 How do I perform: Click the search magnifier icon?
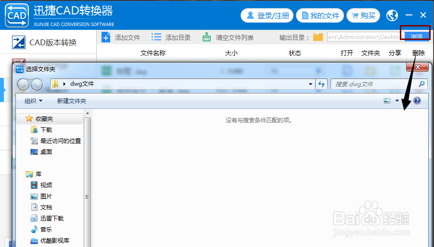click(x=421, y=84)
